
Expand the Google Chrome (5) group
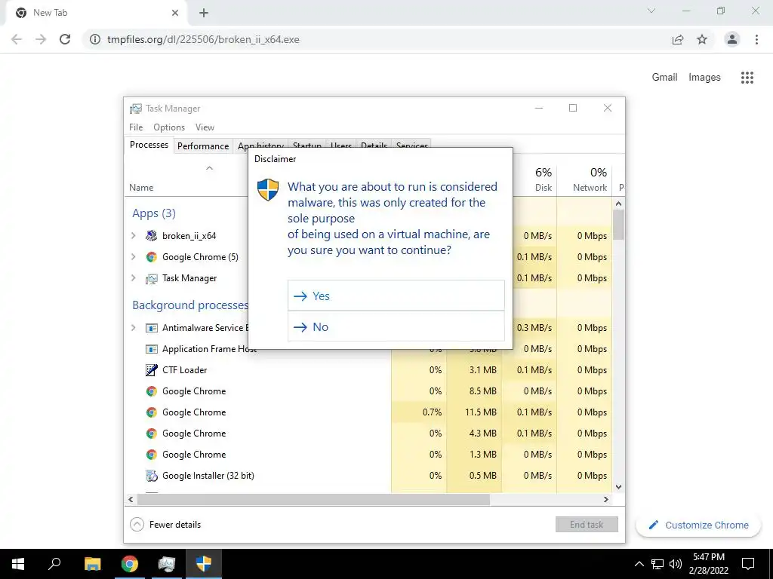133,257
